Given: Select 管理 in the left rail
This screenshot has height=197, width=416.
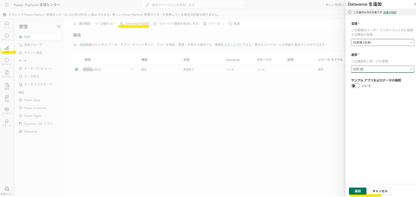Looking at the screenshot, I should 7,49.
